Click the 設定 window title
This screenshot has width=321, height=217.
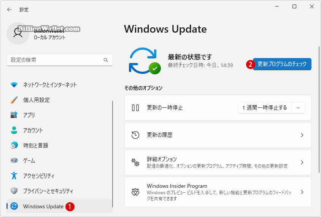pos(24,9)
